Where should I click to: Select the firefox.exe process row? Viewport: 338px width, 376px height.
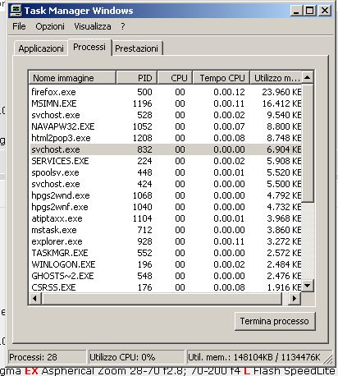pyautogui.click(x=166, y=92)
